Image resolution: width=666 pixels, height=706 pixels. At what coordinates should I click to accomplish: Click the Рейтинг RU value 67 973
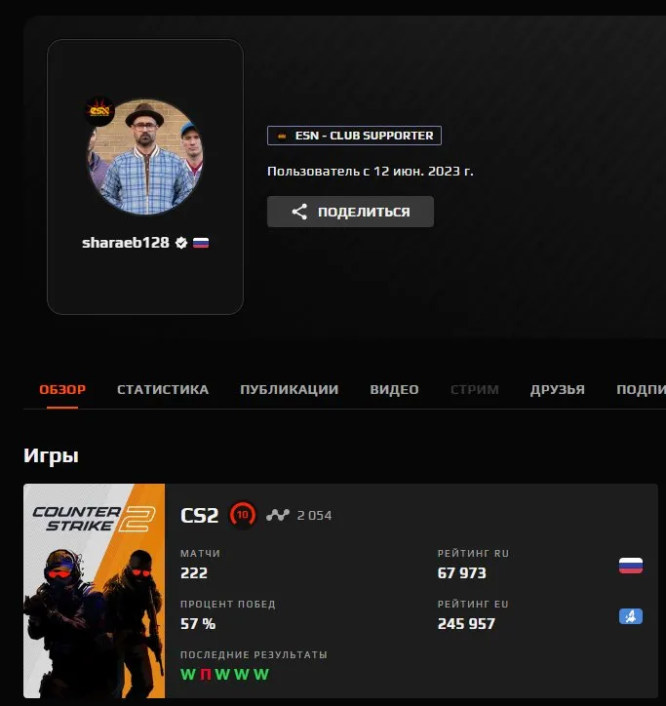[461, 573]
